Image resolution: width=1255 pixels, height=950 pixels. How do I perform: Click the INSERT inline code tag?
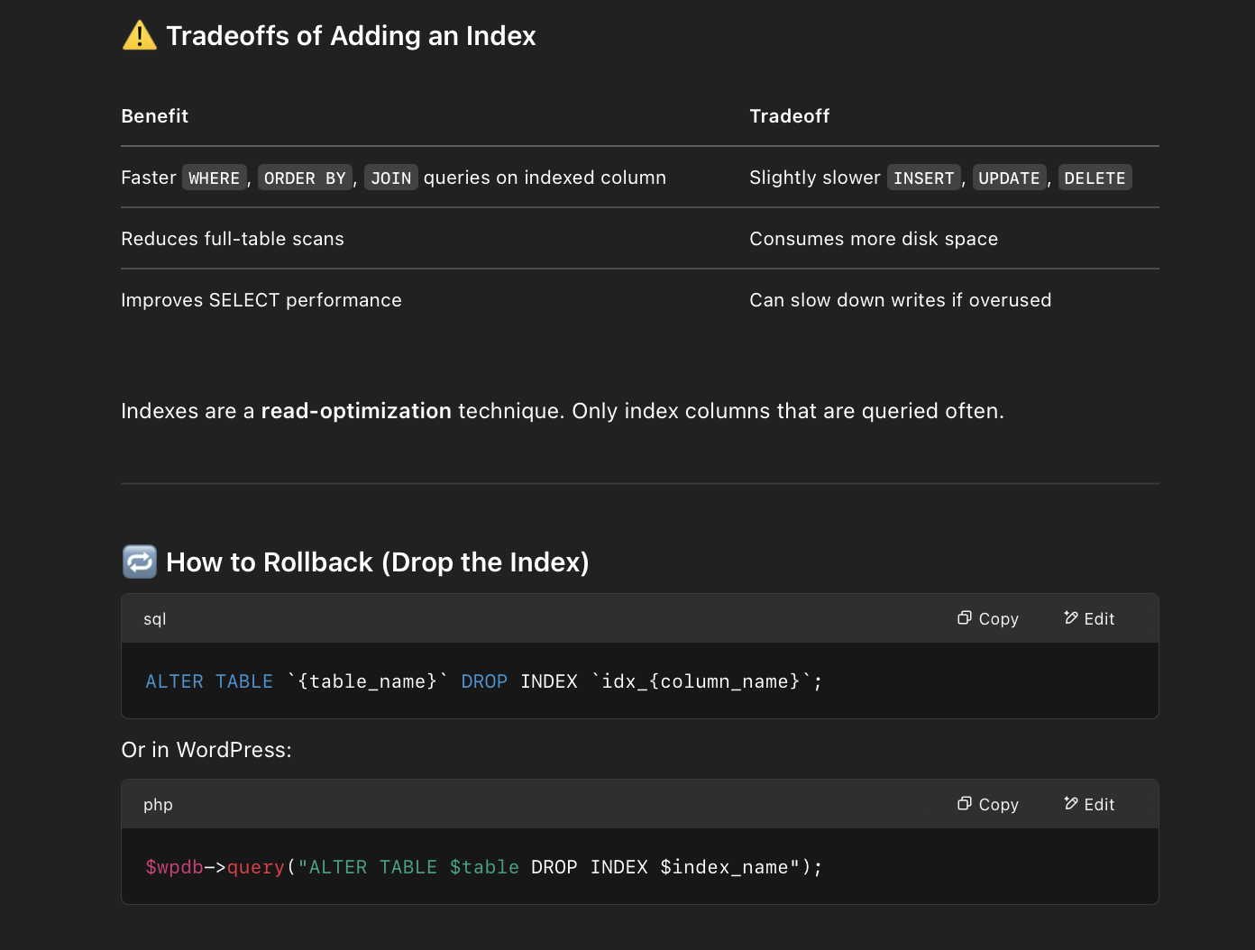tap(924, 178)
